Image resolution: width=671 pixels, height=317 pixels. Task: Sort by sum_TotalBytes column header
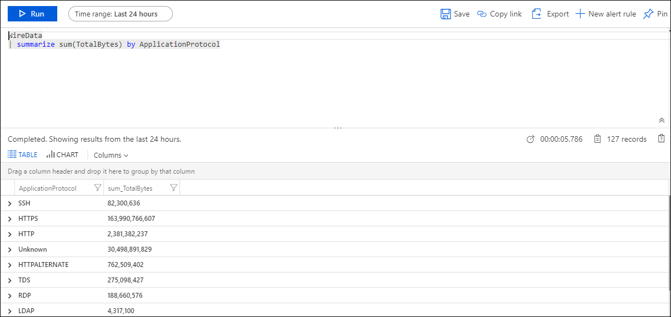point(130,188)
